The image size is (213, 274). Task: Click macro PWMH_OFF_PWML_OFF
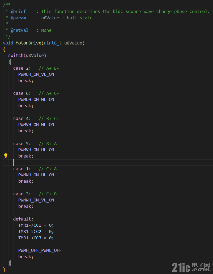click(40, 251)
